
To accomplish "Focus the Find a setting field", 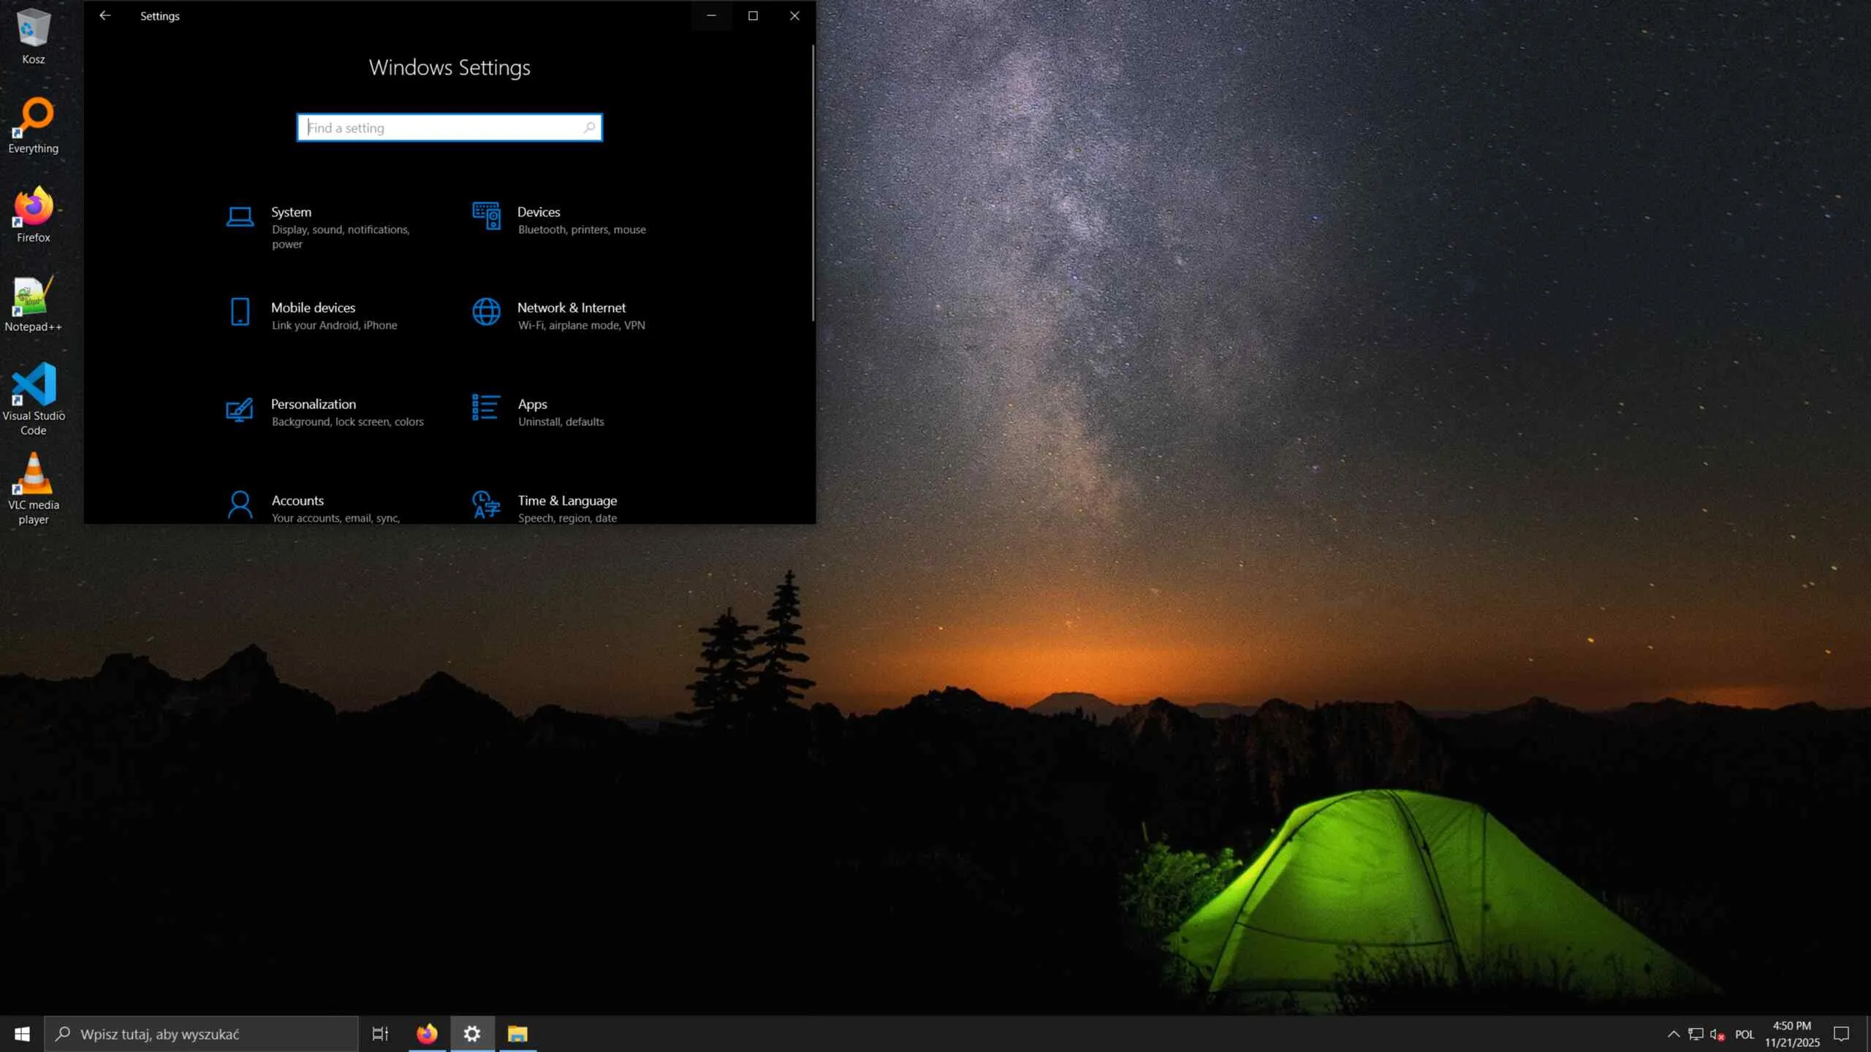I will 439,128.
